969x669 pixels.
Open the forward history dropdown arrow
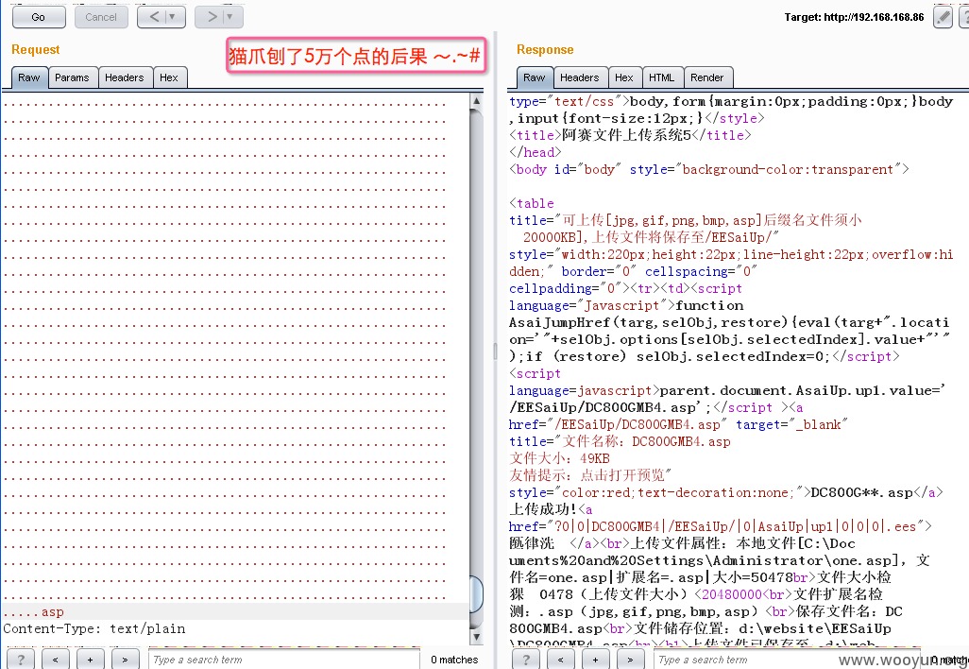230,17
